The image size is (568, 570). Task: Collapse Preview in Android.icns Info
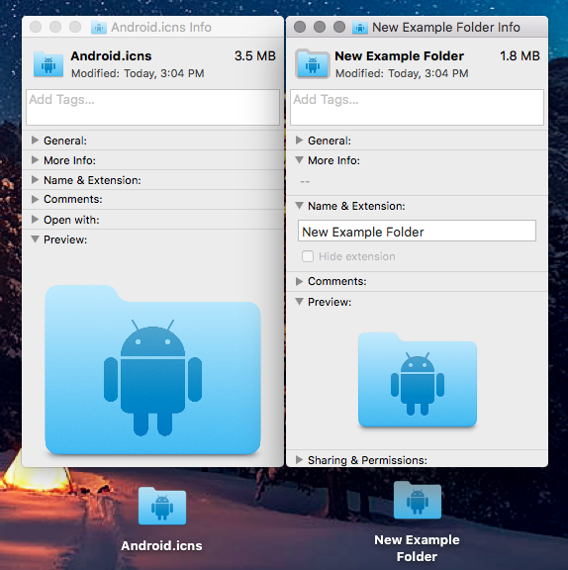(x=35, y=239)
